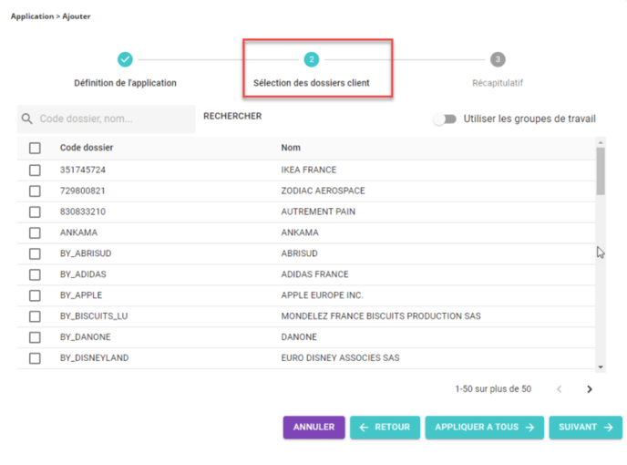This screenshot has height=465, width=627.
Task: Open the Récapitulatif step
Action: (x=498, y=83)
